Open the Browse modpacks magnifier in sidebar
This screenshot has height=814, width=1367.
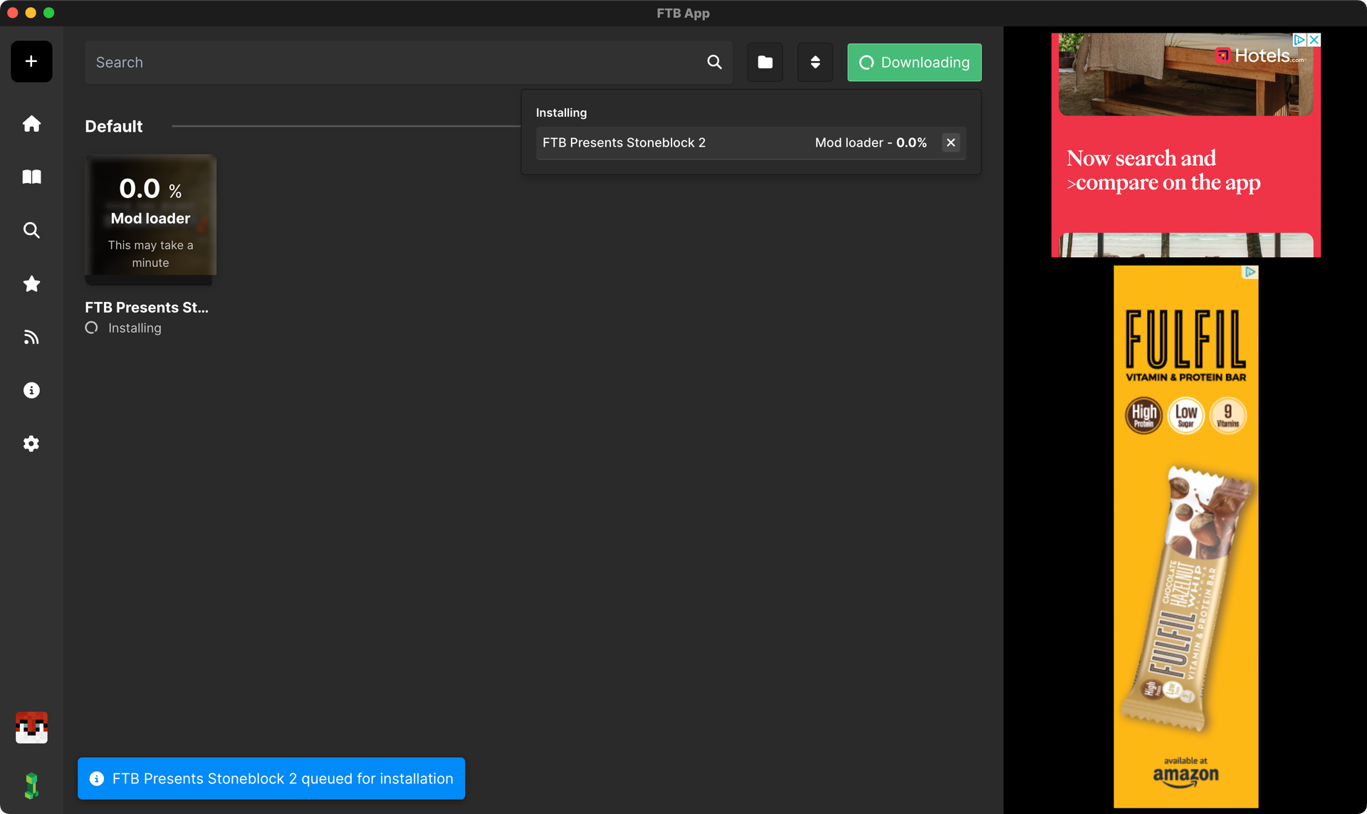(31, 230)
